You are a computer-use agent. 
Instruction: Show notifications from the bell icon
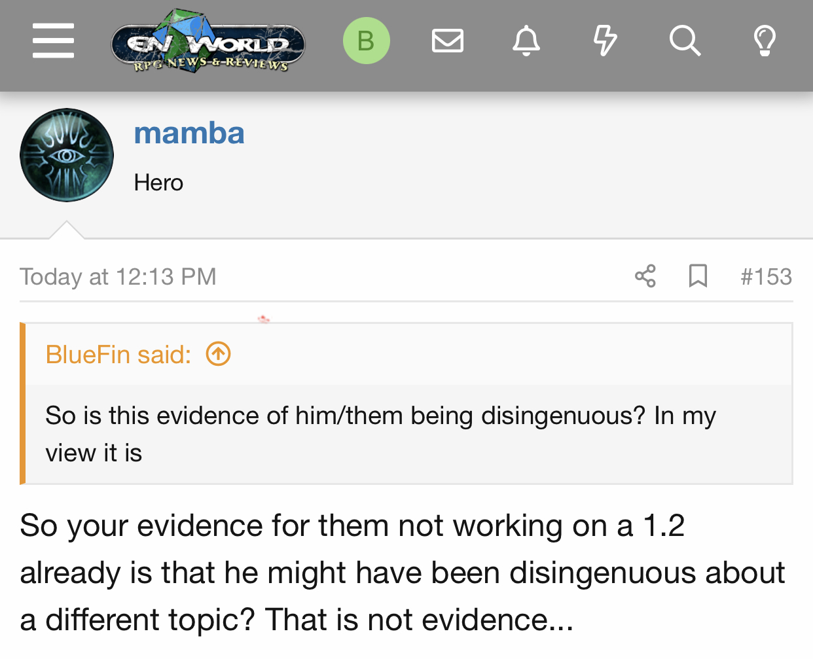click(526, 41)
